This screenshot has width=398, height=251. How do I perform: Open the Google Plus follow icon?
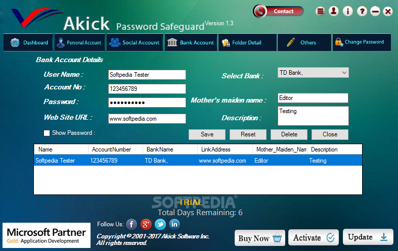(x=146, y=224)
